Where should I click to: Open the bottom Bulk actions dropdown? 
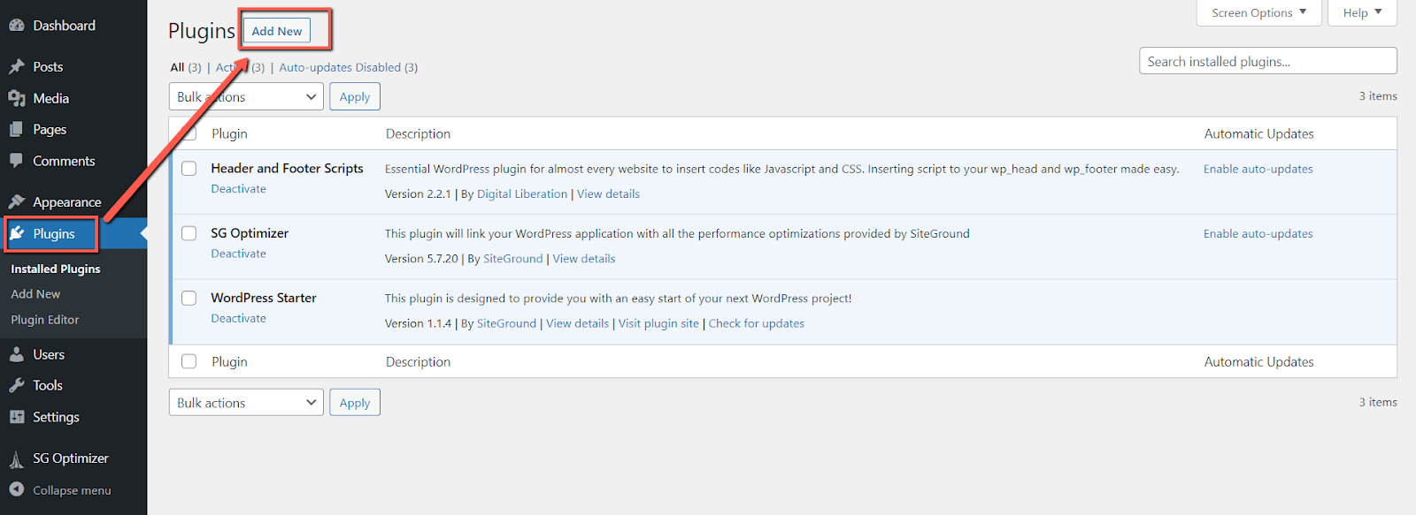(246, 402)
